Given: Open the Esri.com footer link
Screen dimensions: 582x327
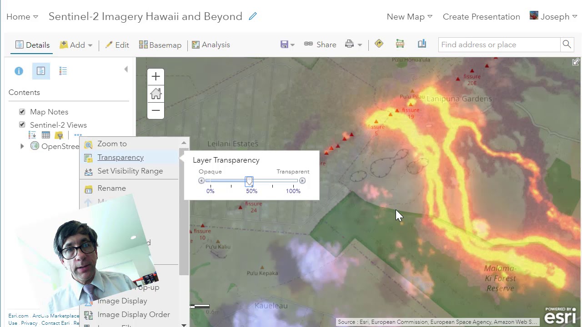Looking at the screenshot, I should [x=18, y=316].
